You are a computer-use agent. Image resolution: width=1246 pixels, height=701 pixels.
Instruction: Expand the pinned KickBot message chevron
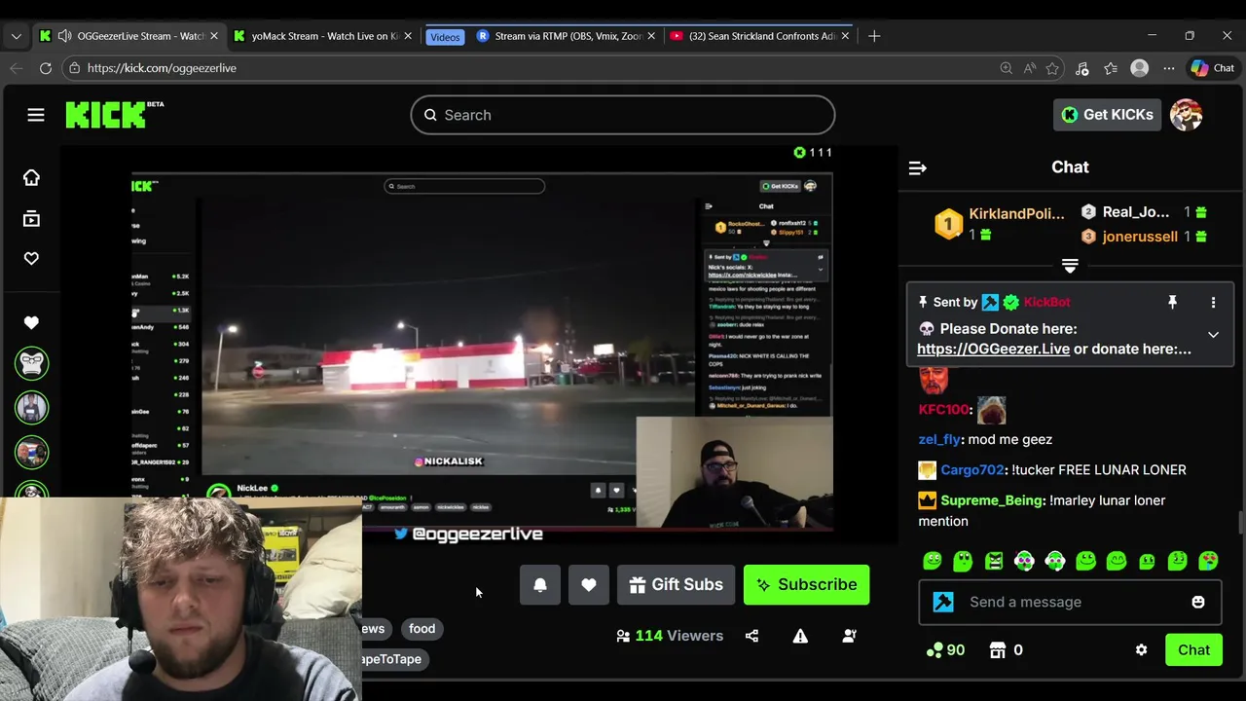[x=1213, y=335]
